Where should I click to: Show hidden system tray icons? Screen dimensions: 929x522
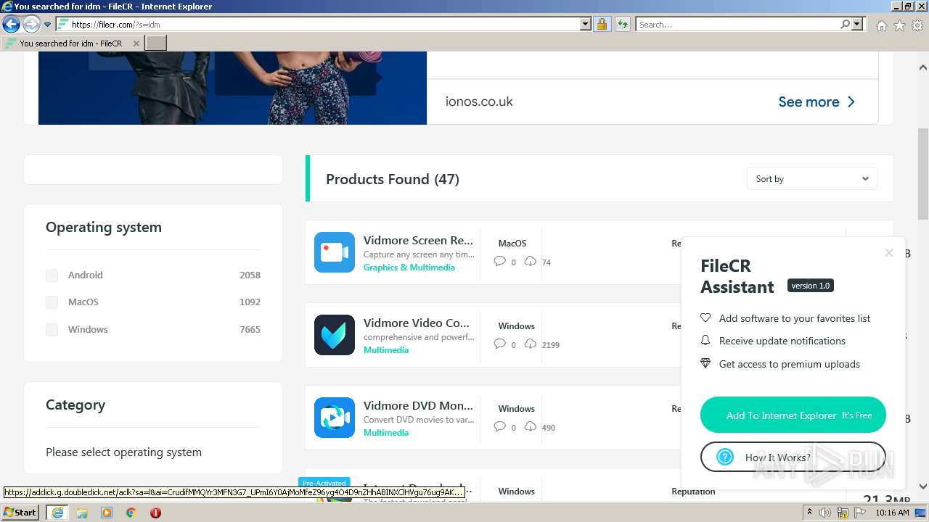tap(809, 513)
